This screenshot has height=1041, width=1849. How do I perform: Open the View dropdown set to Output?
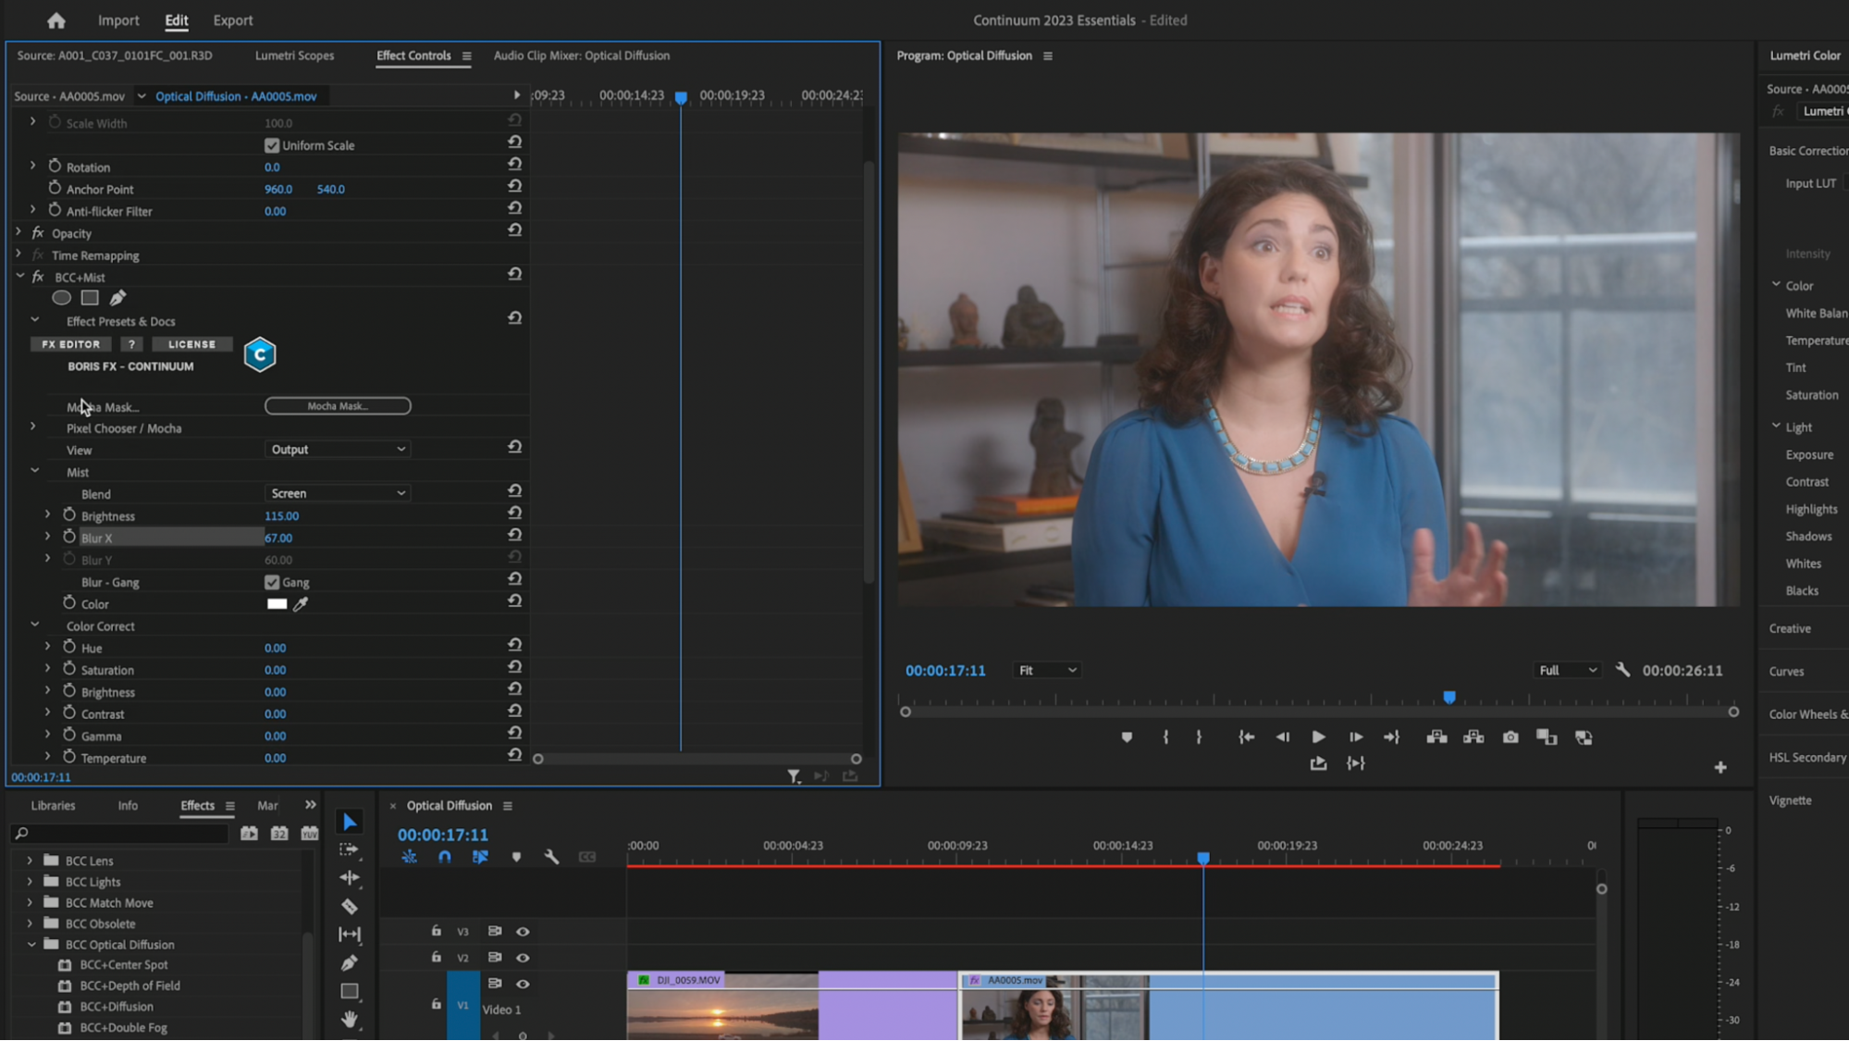[x=338, y=450]
